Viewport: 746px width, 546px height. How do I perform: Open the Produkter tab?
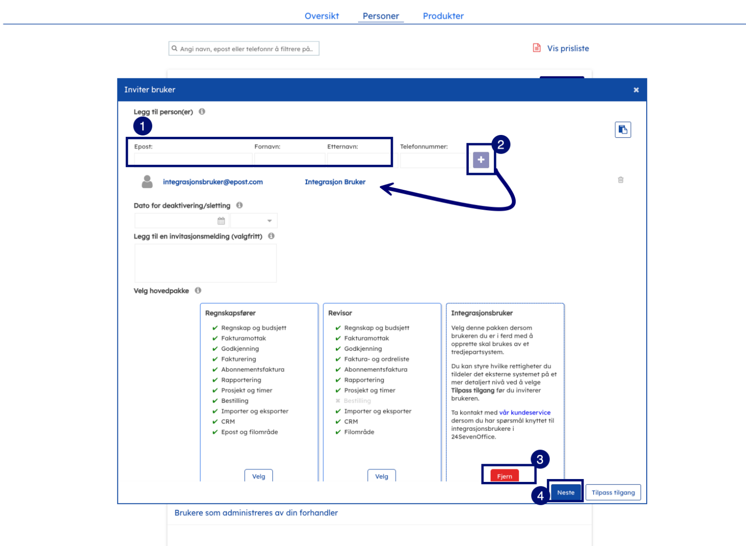pyautogui.click(x=443, y=16)
